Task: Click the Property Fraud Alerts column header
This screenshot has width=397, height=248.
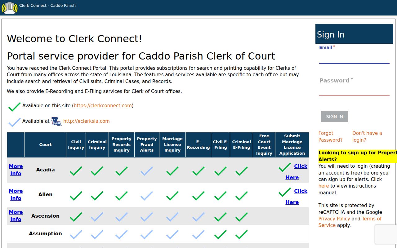Action: pos(147,145)
